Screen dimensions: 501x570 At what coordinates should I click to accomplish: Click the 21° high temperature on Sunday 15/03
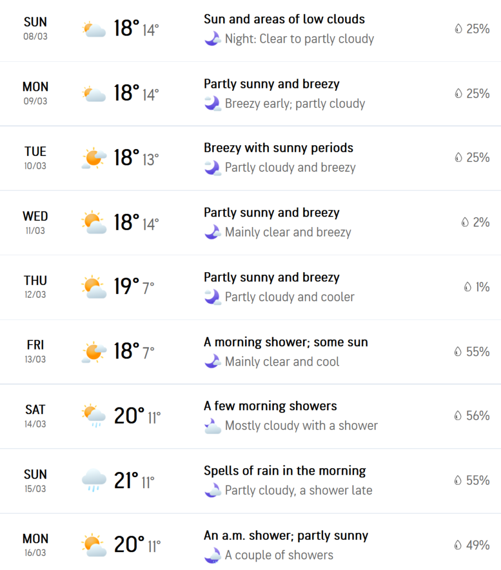(126, 480)
